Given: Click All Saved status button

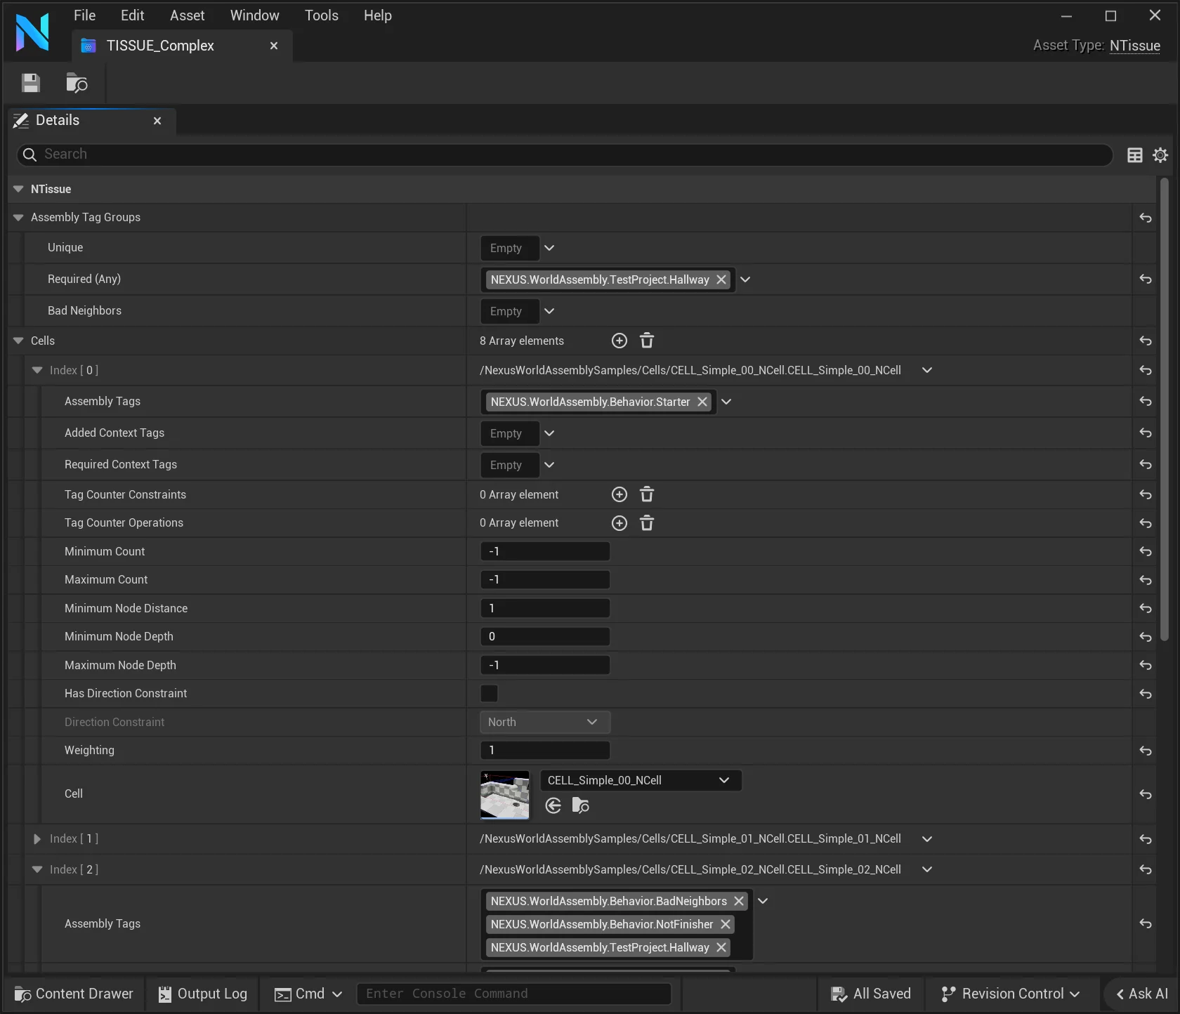Looking at the screenshot, I should [871, 994].
